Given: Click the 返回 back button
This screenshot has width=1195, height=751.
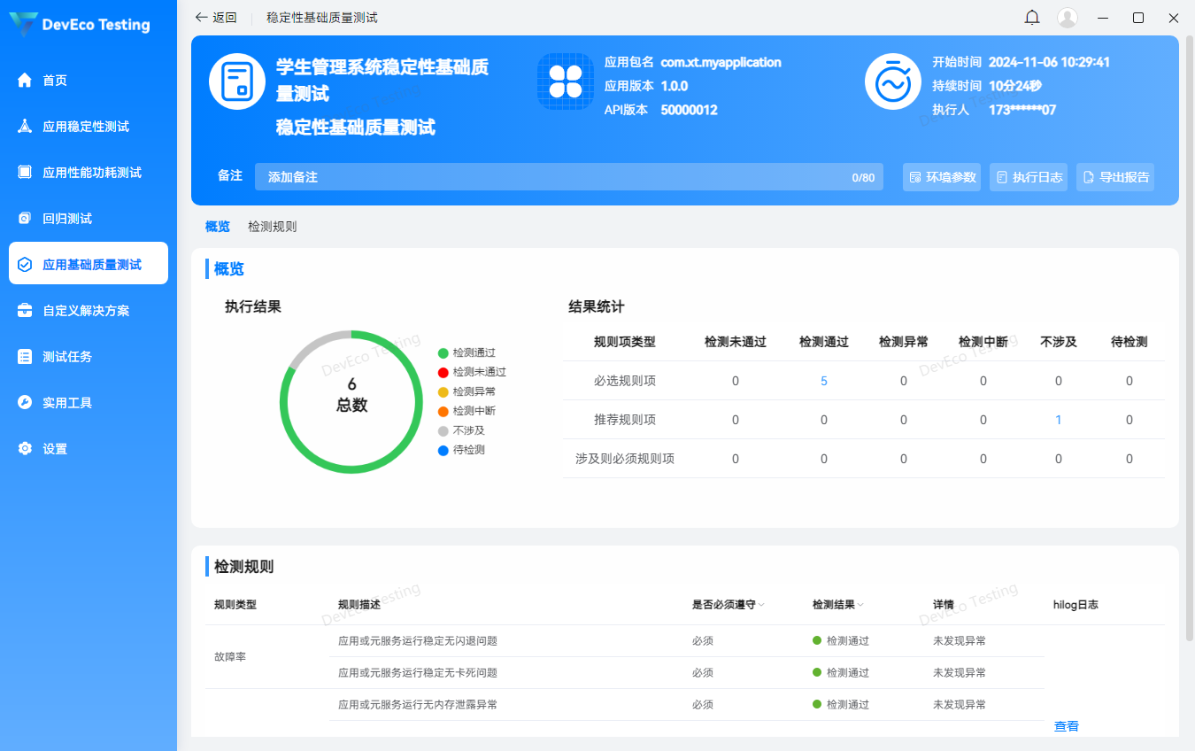Looking at the screenshot, I should click(216, 18).
